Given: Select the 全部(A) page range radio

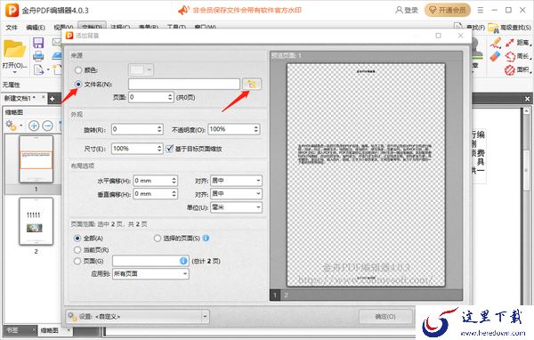Looking at the screenshot, I should click(x=77, y=239).
